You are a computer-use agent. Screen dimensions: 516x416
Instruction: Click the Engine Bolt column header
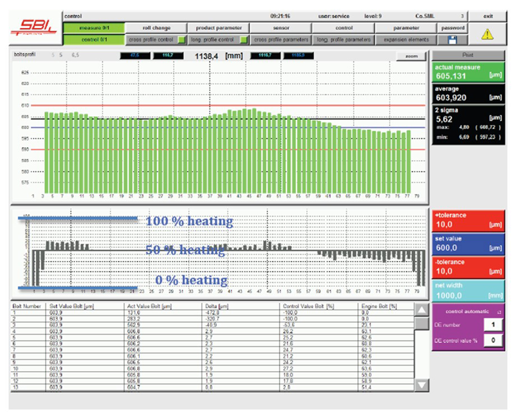tap(379, 306)
